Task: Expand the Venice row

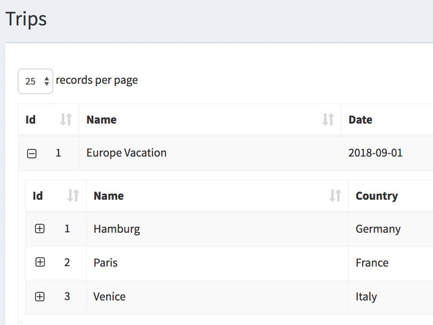Action: pos(40,297)
